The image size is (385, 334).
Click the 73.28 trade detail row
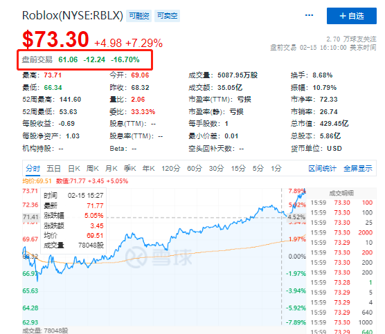click(341, 283)
